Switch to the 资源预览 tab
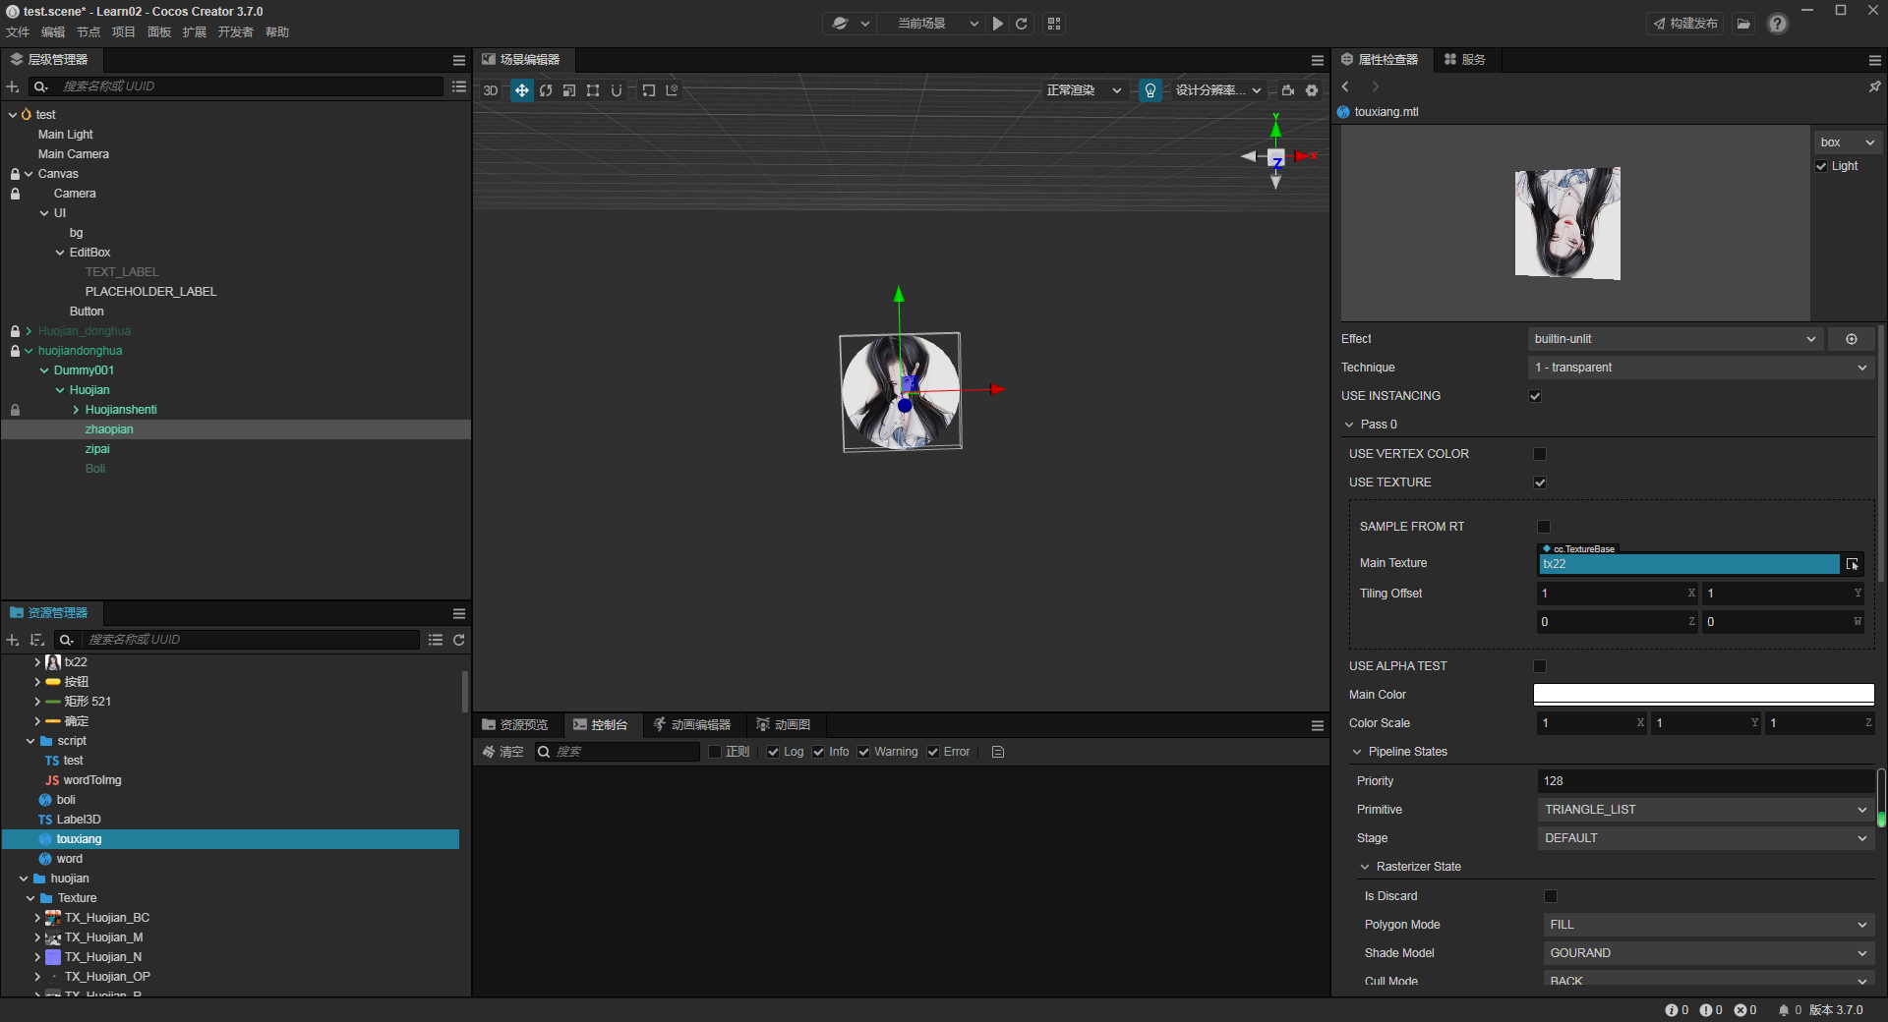This screenshot has height=1022, width=1888. tap(514, 725)
